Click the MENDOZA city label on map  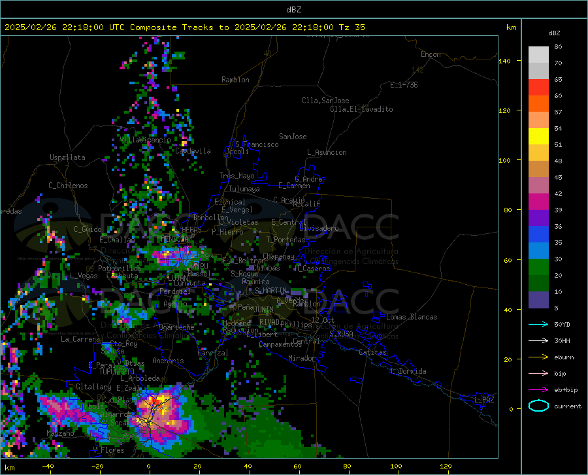[174, 239]
